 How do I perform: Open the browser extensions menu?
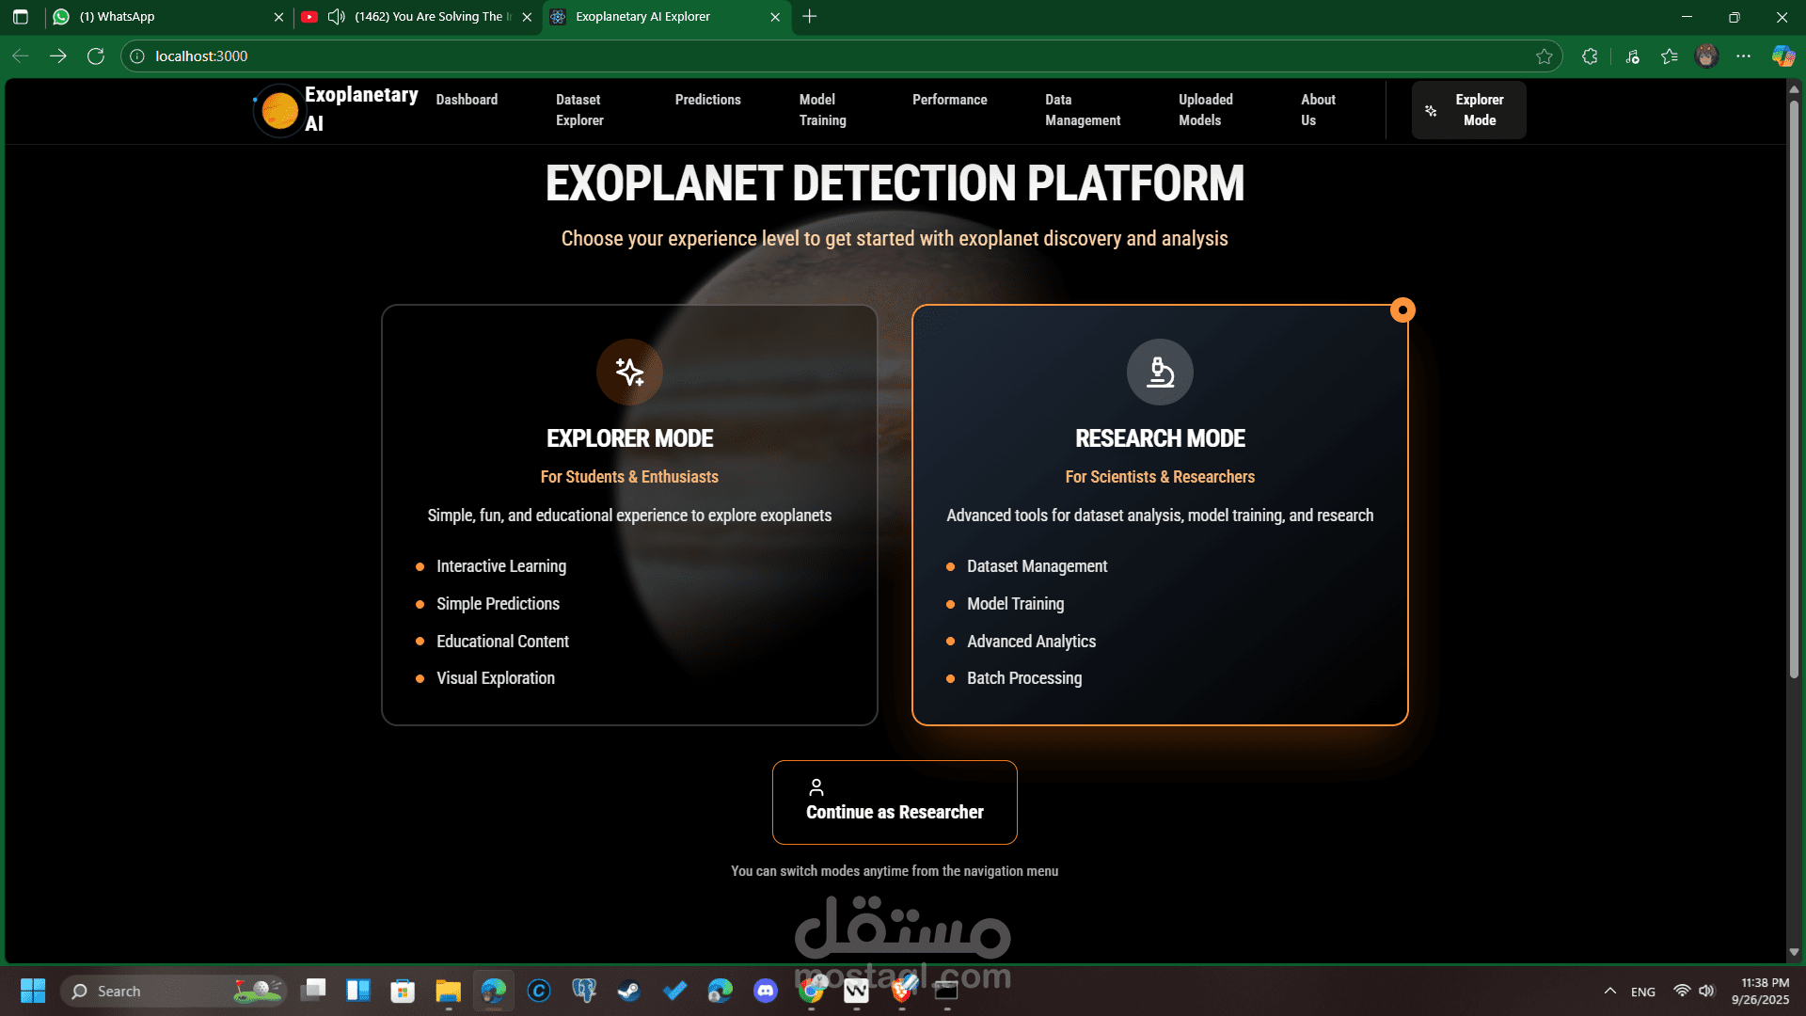[x=1590, y=56]
